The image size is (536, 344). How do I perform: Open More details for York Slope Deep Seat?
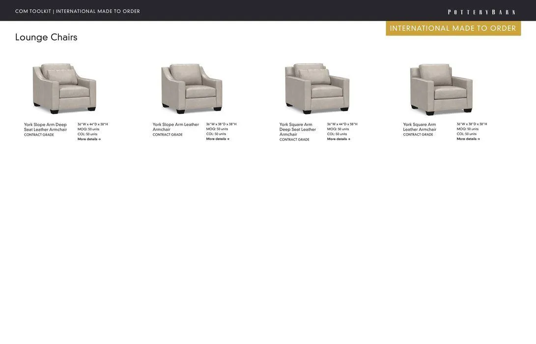(x=89, y=139)
